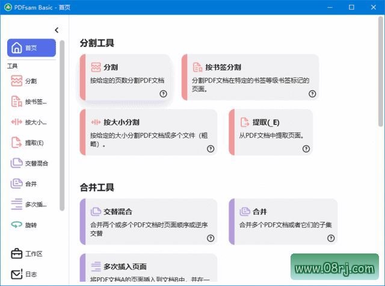
Task: Open help for the 交替混合 card
Action: (x=211, y=238)
